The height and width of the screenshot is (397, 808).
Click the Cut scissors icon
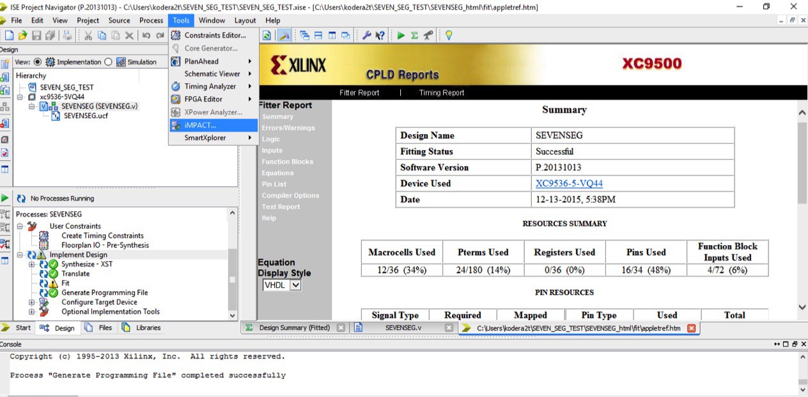pyautogui.click(x=88, y=36)
